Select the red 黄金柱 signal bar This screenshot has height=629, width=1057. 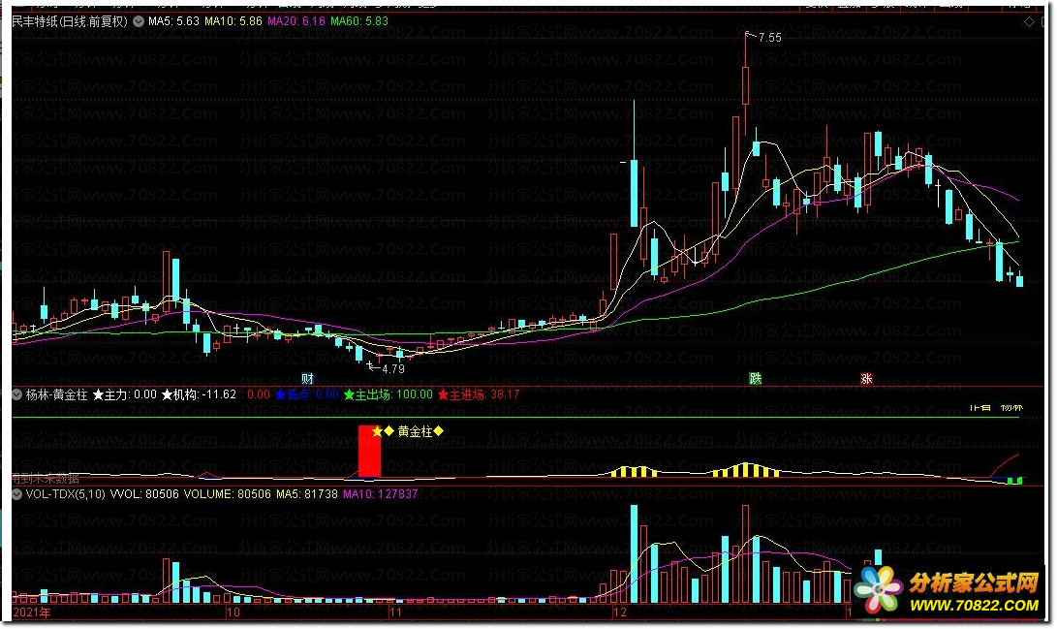[369, 451]
